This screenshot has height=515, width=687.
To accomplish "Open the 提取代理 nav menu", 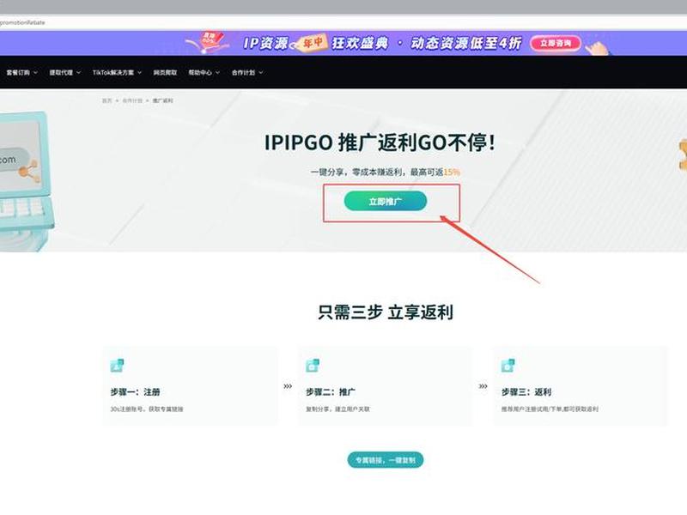I will (x=65, y=72).
